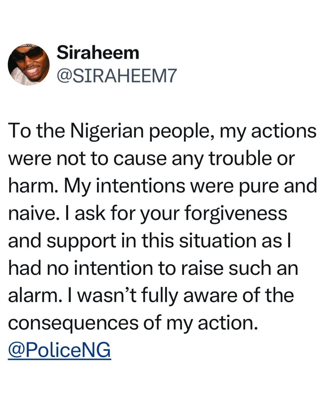The height and width of the screenshot is (407, 326).
Task: Click the word "forgiveness" in the tweet
Action: point(235,213)
